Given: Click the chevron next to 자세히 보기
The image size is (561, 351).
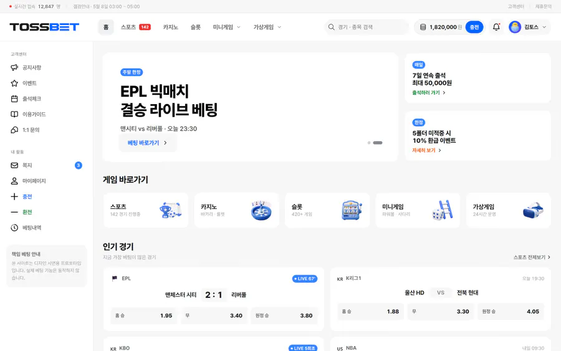Looking at the screenshot, I should tap(439, 151).
